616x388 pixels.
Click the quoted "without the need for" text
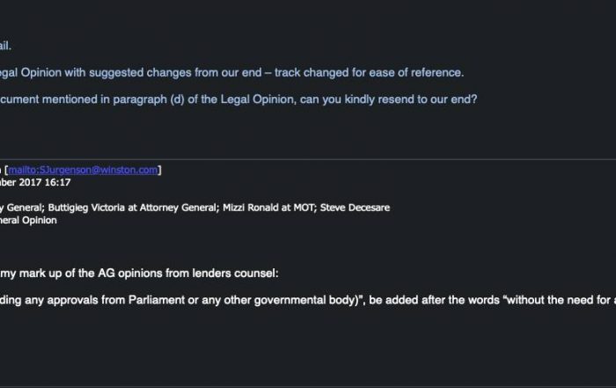[x=553, y=301]
